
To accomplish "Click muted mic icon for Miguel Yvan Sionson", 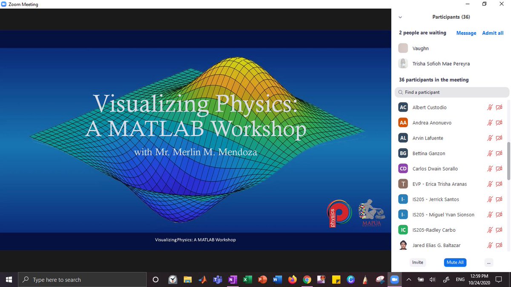I will (490, 215).
